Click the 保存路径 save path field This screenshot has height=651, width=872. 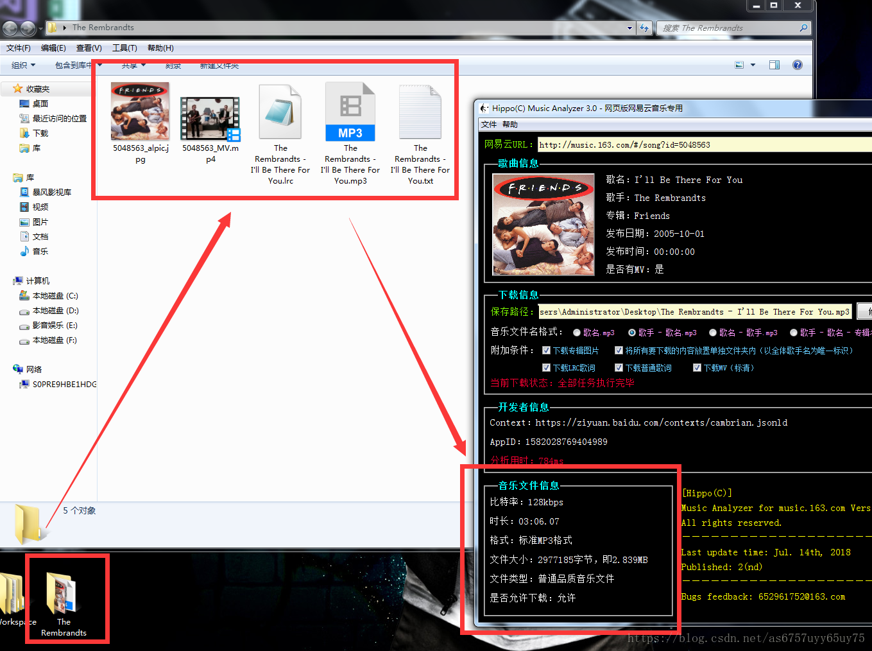tap(695, 311)
